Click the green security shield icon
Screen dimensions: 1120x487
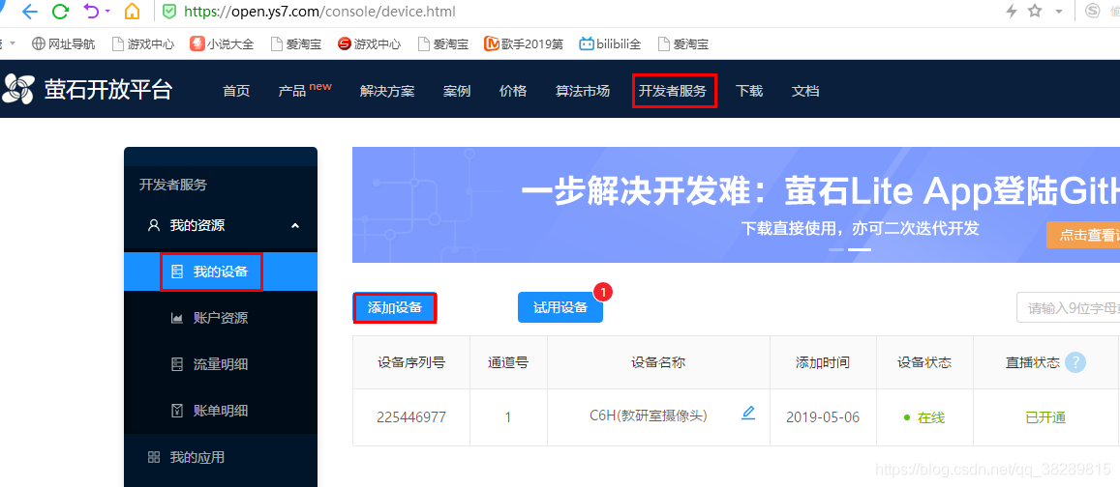(168, 12)
